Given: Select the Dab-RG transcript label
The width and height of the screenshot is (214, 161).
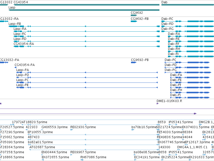Looking at the screenshot, I should [167, 29].
